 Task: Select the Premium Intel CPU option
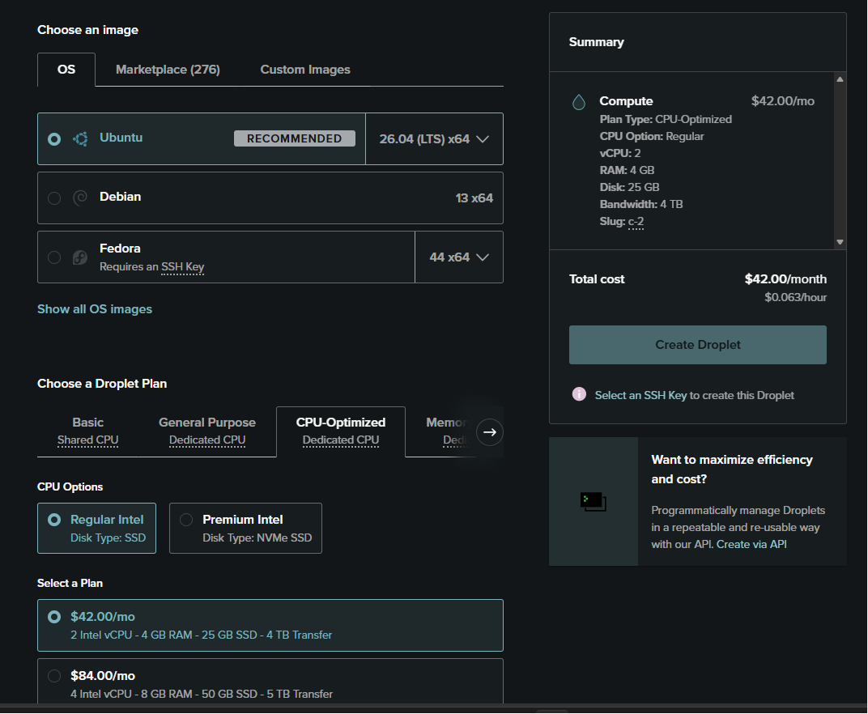click(x=245, y=528)
